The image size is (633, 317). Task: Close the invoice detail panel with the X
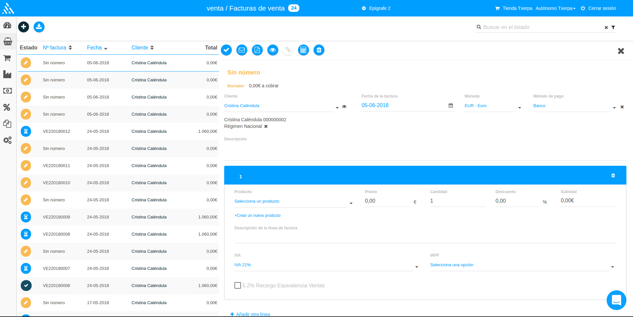click(x=621, y=51)
